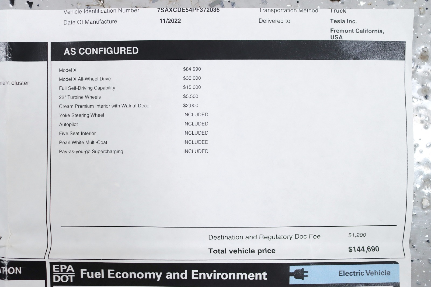Click the Destination and Regulatory Doc Fee

tap(264, 236)
